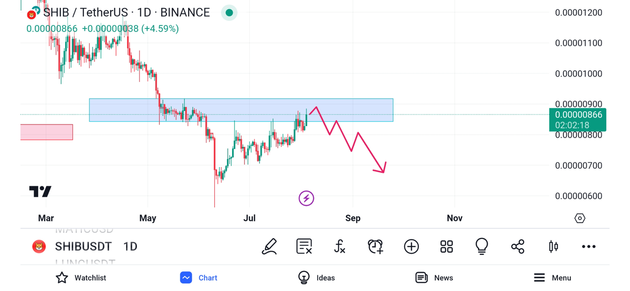Click the remove drawings note icon
The height and width of the screenshot is (291, 630).
point(304,246)
